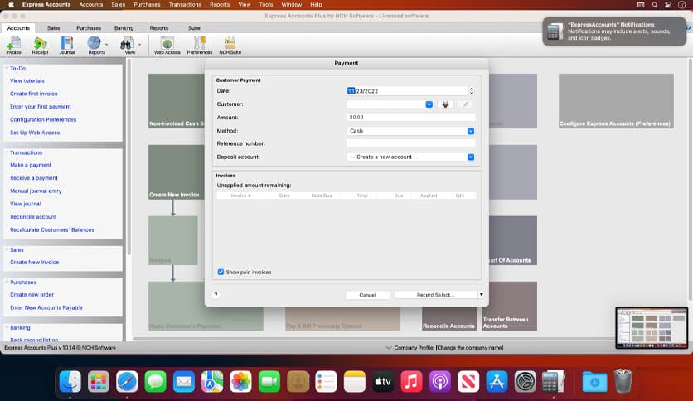Open the Reports toolbar icon
The width and height of the screenshot is (693, 401).
click(94, 44)
